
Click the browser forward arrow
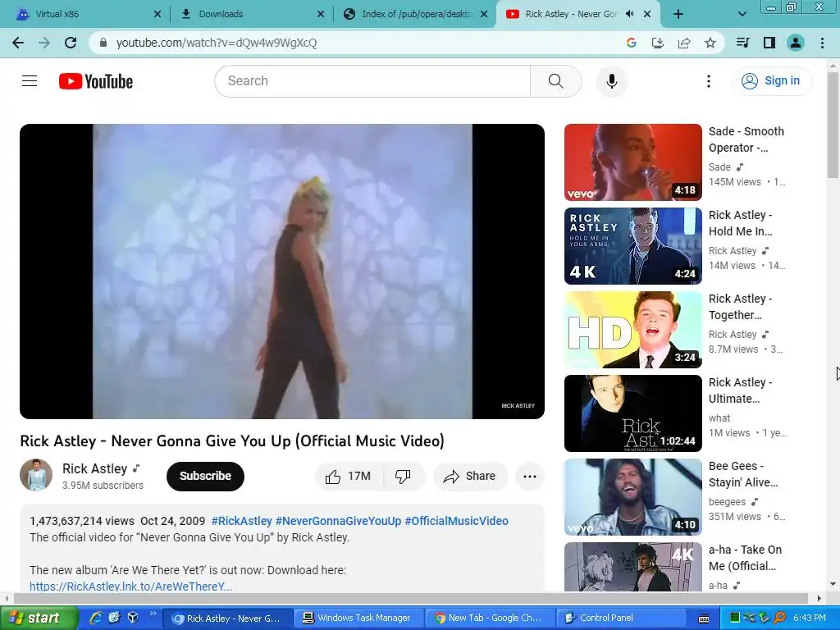[x=44, y=43]
